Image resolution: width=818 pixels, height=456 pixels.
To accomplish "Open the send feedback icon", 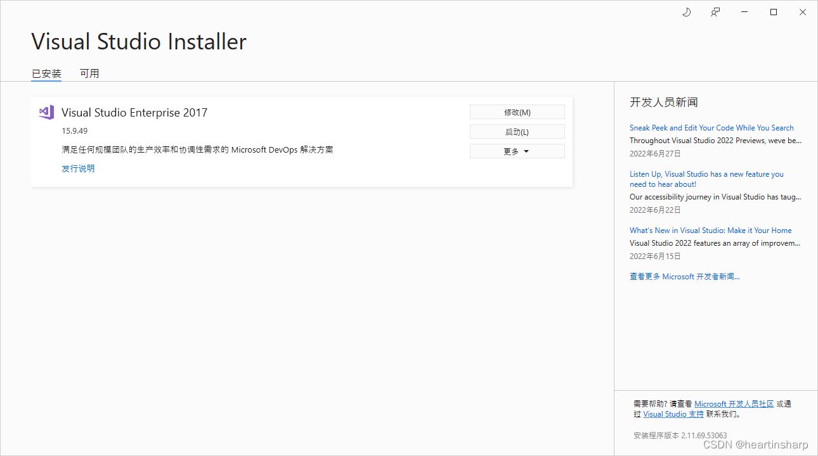I will pyautogui.click(x=715, y=12).
